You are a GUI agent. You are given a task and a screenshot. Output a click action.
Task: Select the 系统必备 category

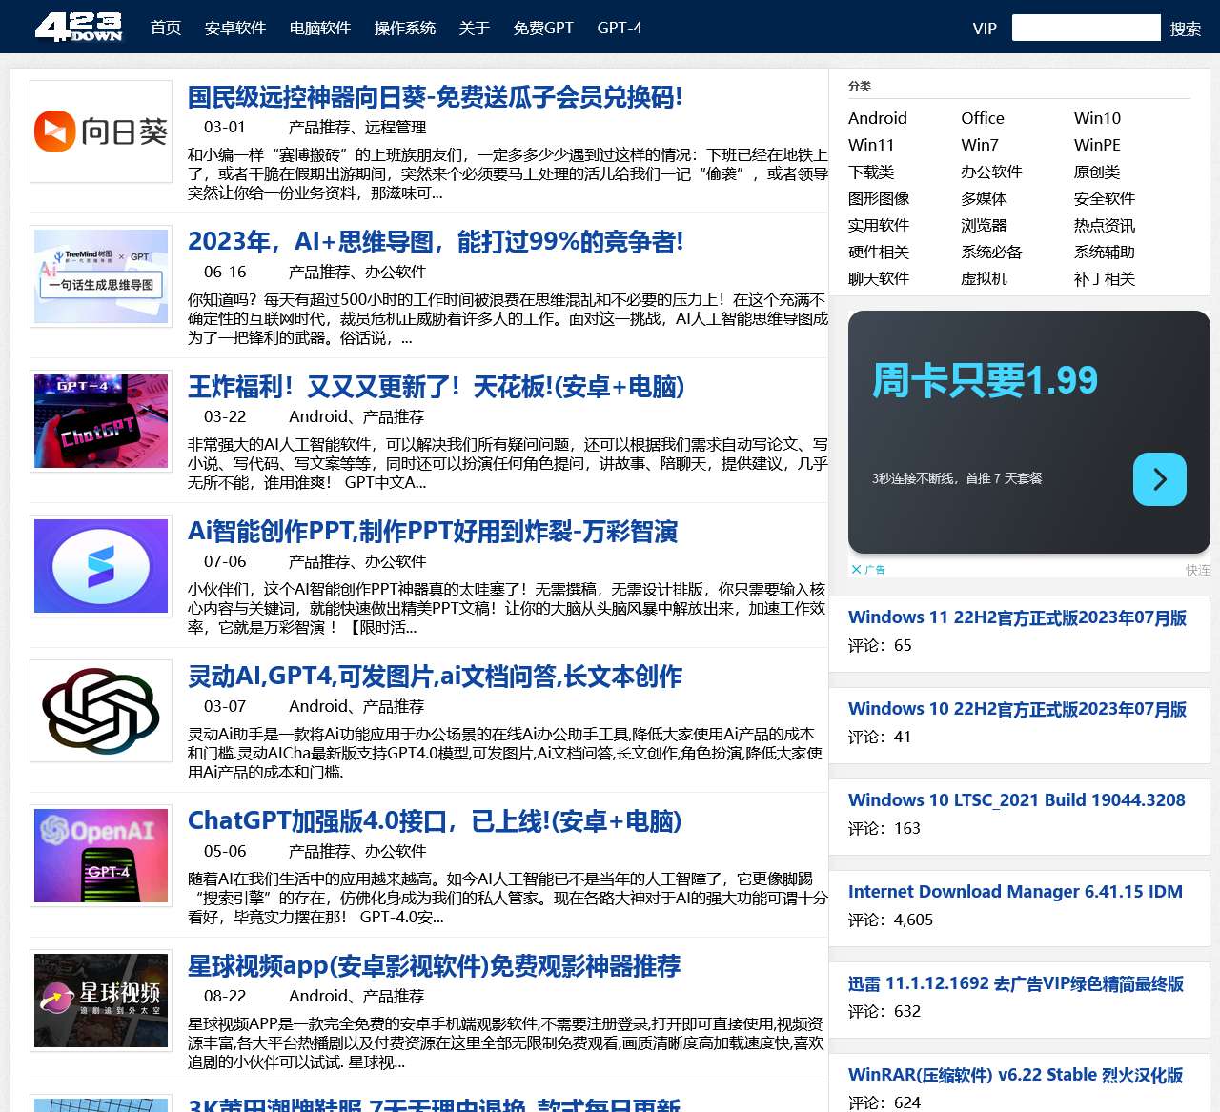click(991, 252)
